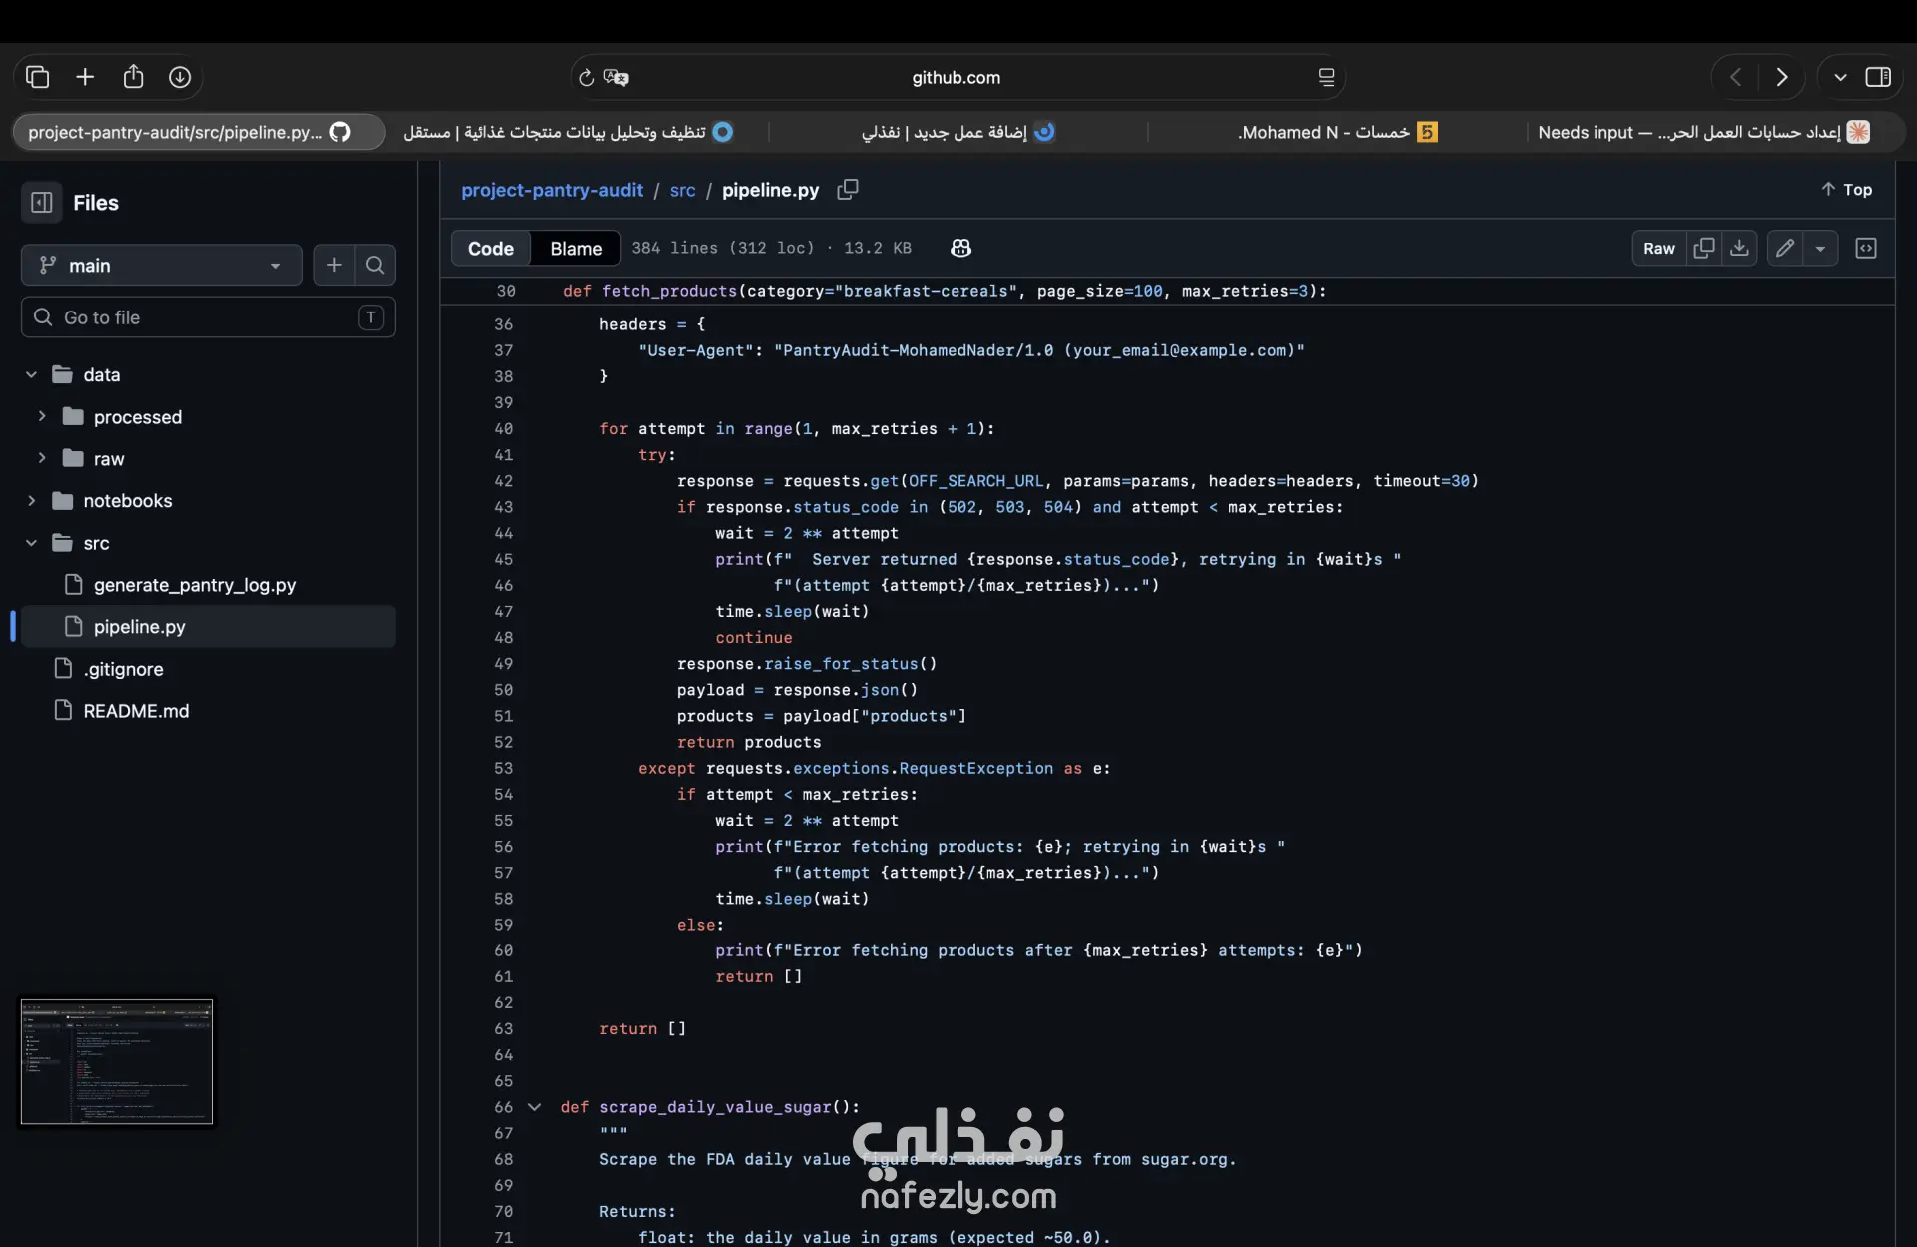This screenshot has height=1247, width=1917.
Task: Expand the raw folder
Action: tap(42, 458)
